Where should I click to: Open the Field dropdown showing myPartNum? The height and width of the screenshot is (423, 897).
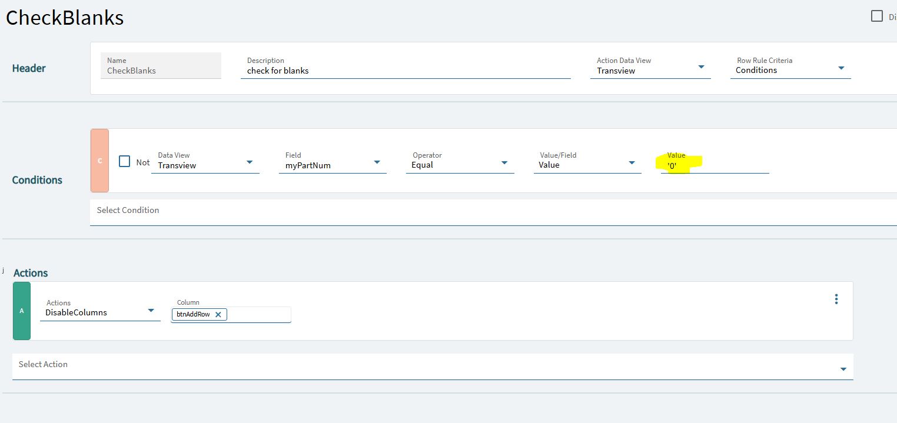[x=377, y=162]
